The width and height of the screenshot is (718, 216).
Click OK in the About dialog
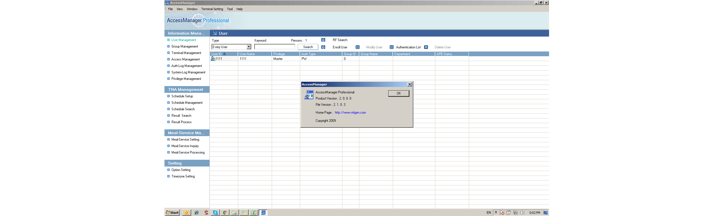[399, 93]
